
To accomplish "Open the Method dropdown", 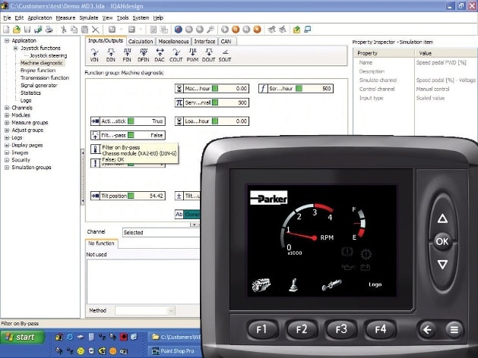I will coord(171,310).
